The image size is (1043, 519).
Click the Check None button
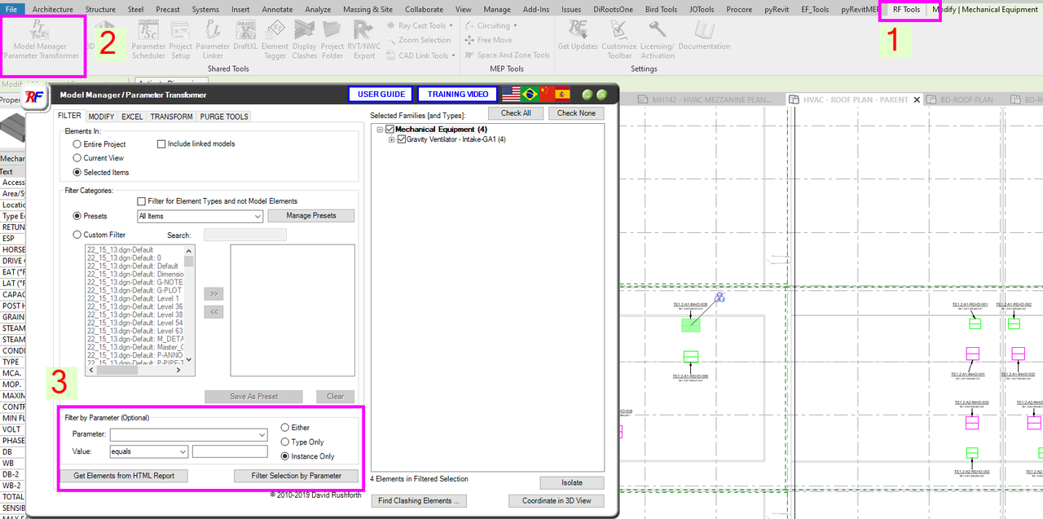click(x=576, y=113)
